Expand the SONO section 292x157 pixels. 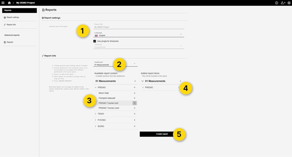pos(95,126)
